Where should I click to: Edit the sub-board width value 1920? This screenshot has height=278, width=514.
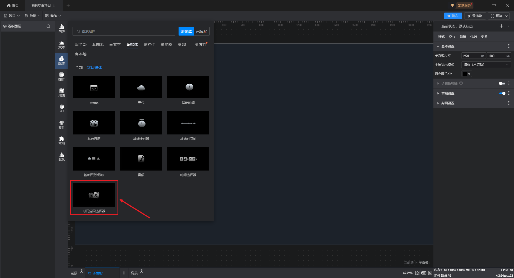pos(473,56)
